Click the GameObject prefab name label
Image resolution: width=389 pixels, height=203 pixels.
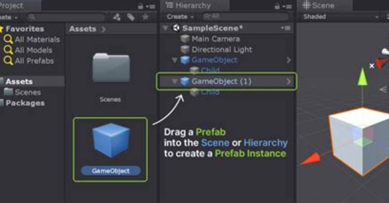[x=111, y=171]
